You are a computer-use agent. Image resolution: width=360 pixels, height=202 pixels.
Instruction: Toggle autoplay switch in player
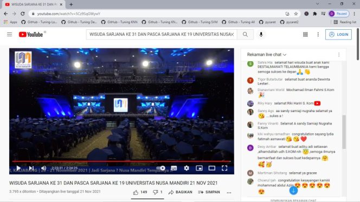click(161, 168)
